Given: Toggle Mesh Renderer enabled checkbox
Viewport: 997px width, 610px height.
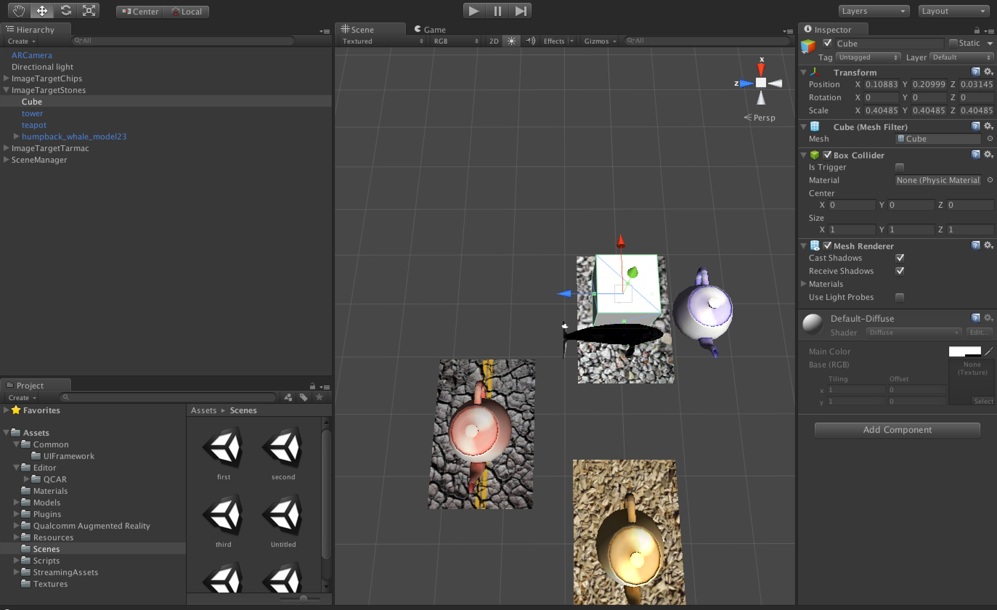Looking at the screenshot, I should pos(827,245).
